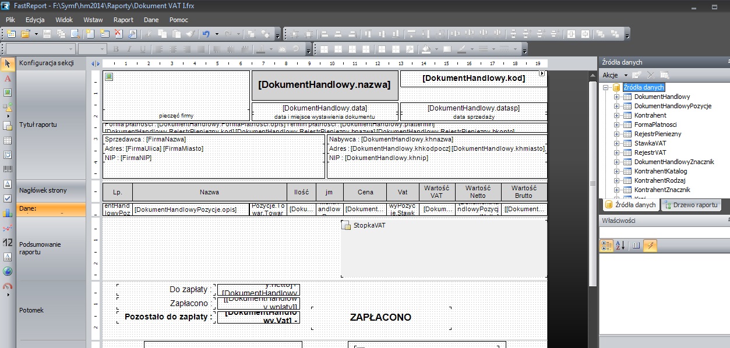
Task: Open Page setup wrench icon
Action: pos(133,34)
